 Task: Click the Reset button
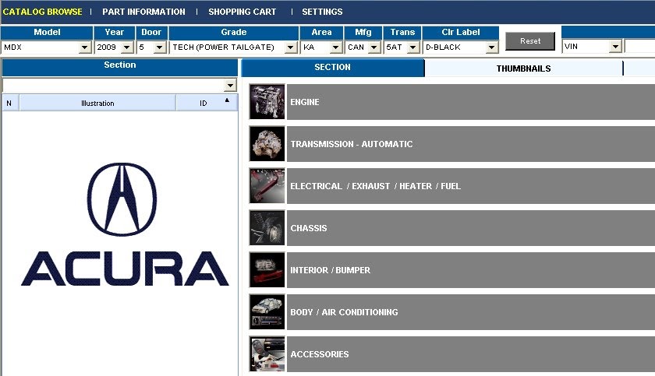[530, 40]
